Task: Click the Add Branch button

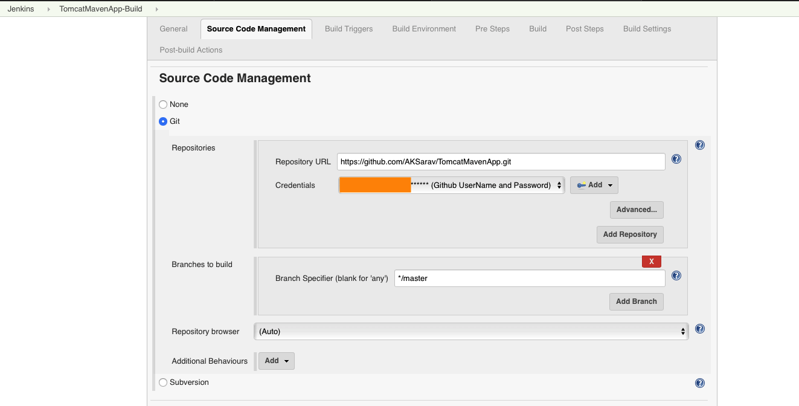Action: click(637, 301)
